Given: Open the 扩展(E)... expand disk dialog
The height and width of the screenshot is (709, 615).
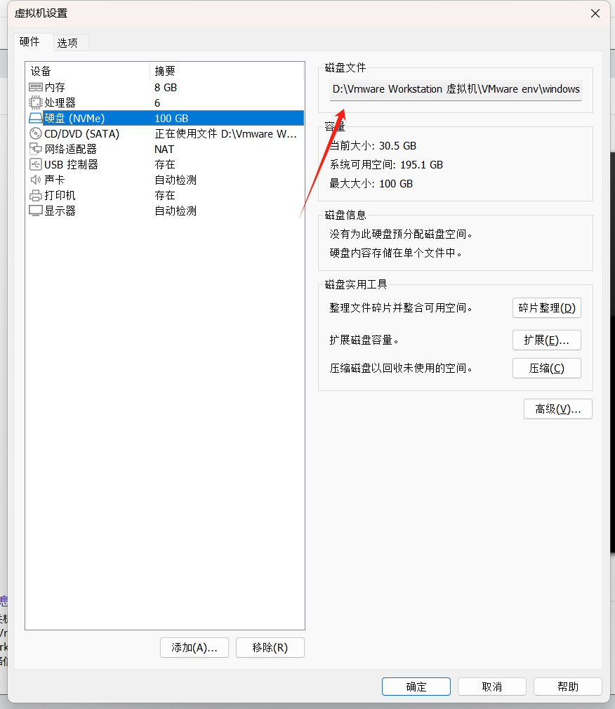Looking at the screenshot, I should click(x=546, y=340).
